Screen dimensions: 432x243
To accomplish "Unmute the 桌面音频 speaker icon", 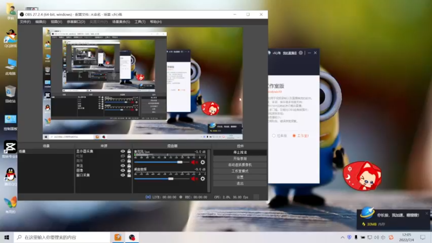I will 194,179.
